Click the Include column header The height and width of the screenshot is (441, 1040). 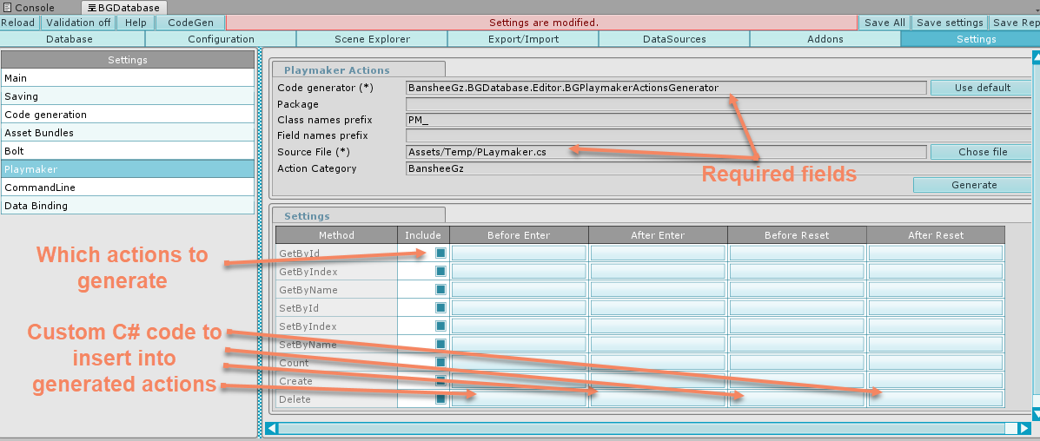pos(423,234)
